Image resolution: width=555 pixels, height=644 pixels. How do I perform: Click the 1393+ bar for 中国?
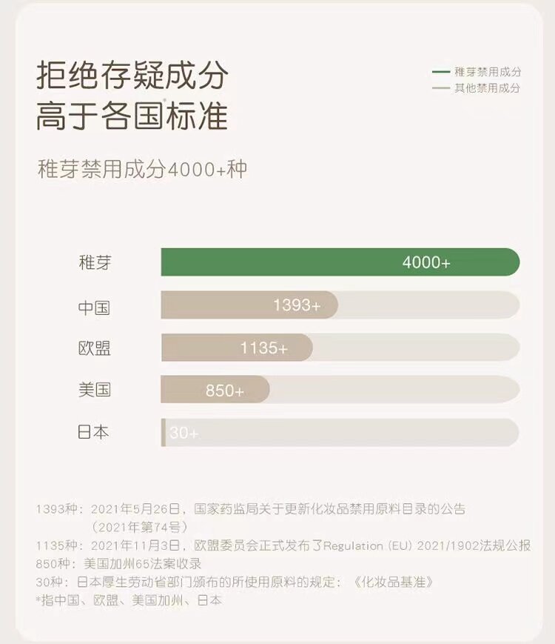pos(249,305)
